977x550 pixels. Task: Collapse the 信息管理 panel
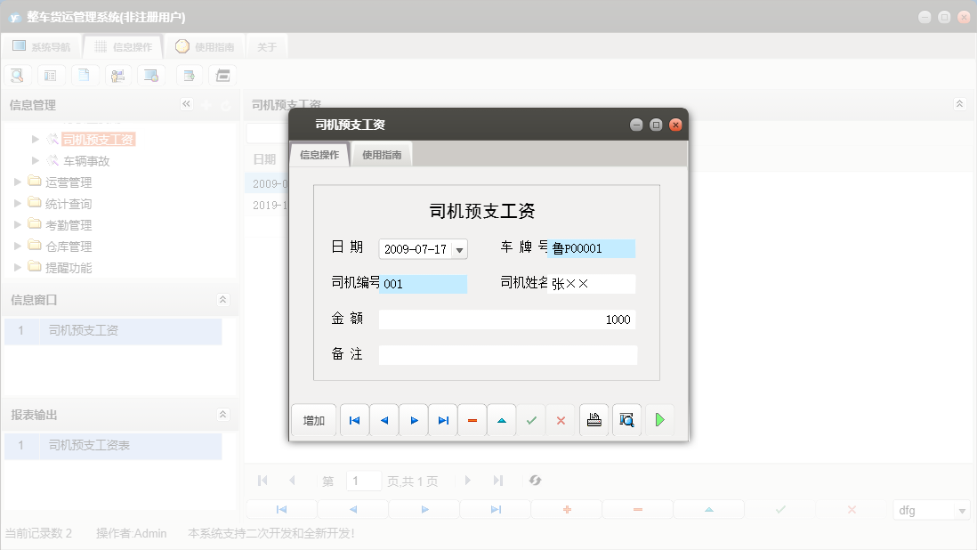pyautogui.click(x=186, y=104)
